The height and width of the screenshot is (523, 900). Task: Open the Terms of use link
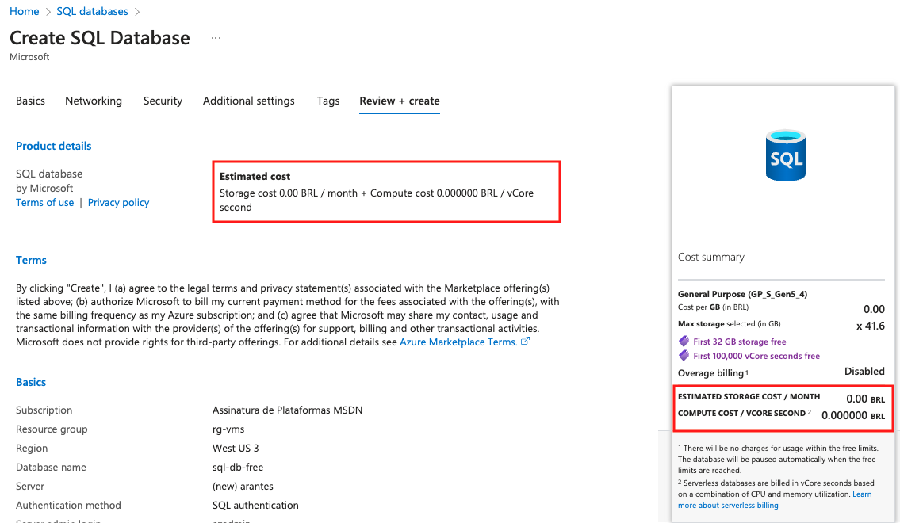pyautogui.click(x=44, y=202)
